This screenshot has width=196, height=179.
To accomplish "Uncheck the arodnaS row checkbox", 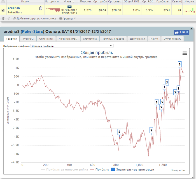I will tap(3, 10).
